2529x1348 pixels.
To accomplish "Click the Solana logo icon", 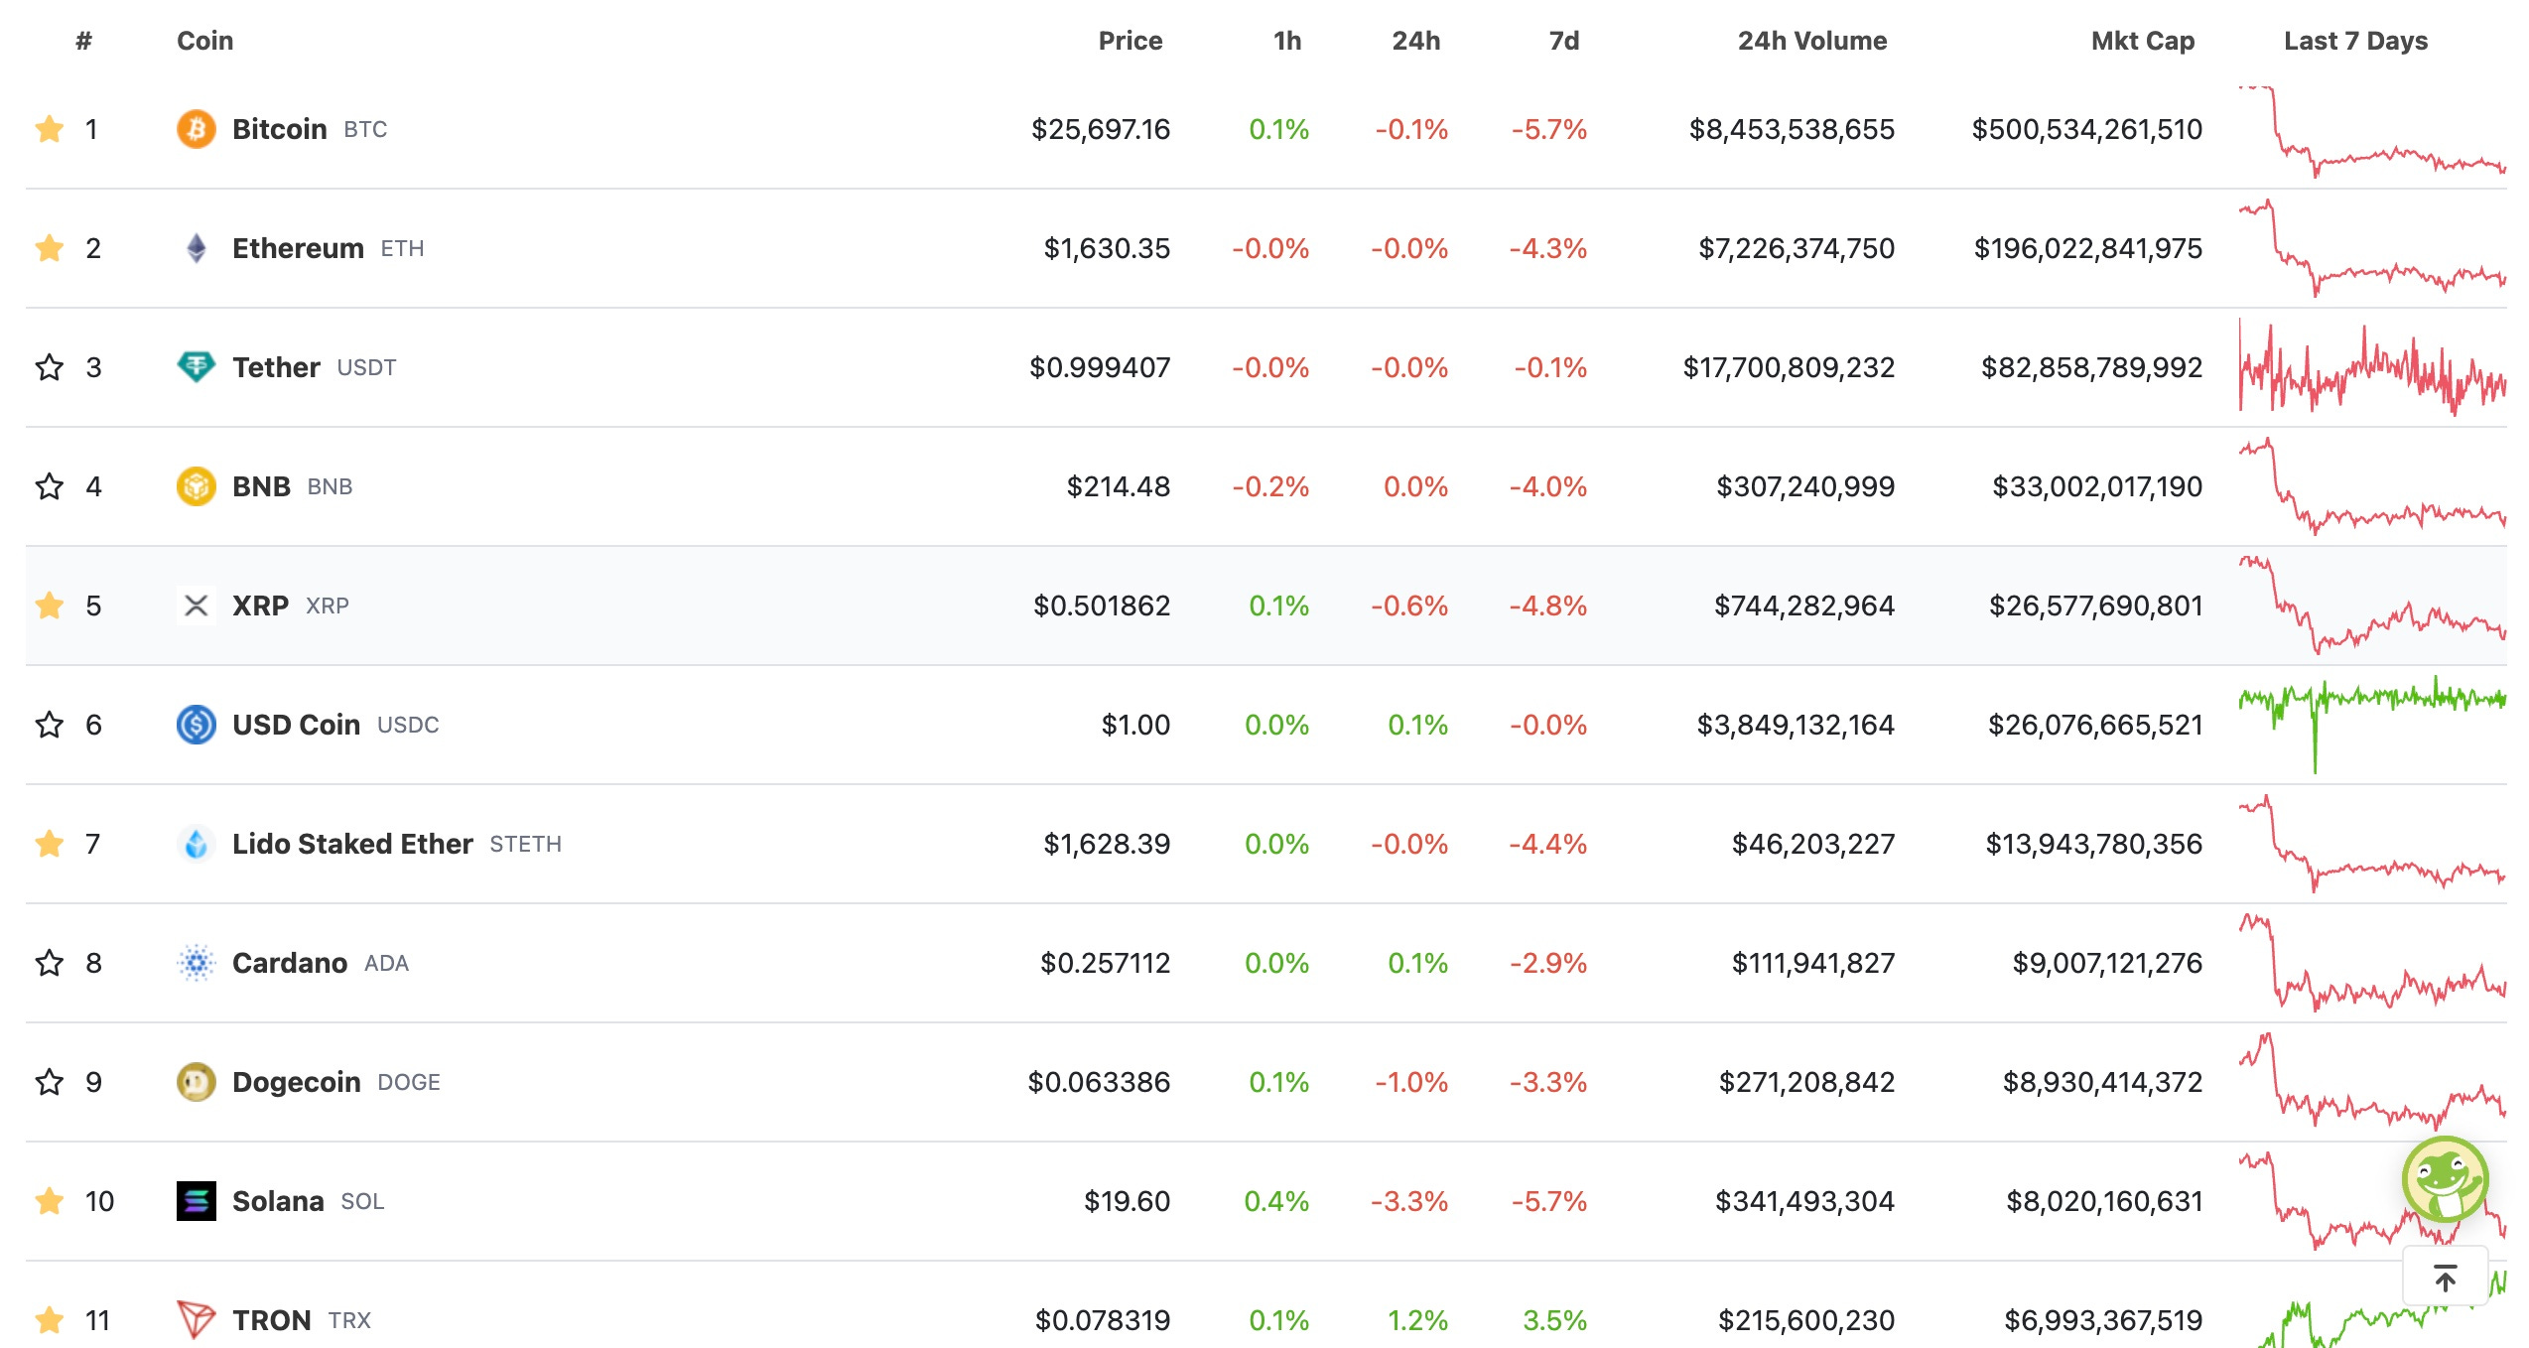I will (x=197, y=1201).
